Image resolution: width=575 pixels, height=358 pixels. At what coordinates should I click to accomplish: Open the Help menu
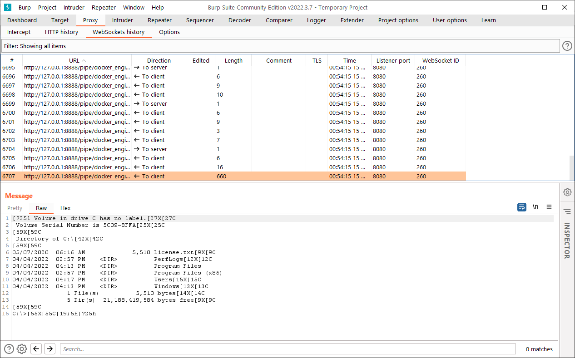click(158, 7)
